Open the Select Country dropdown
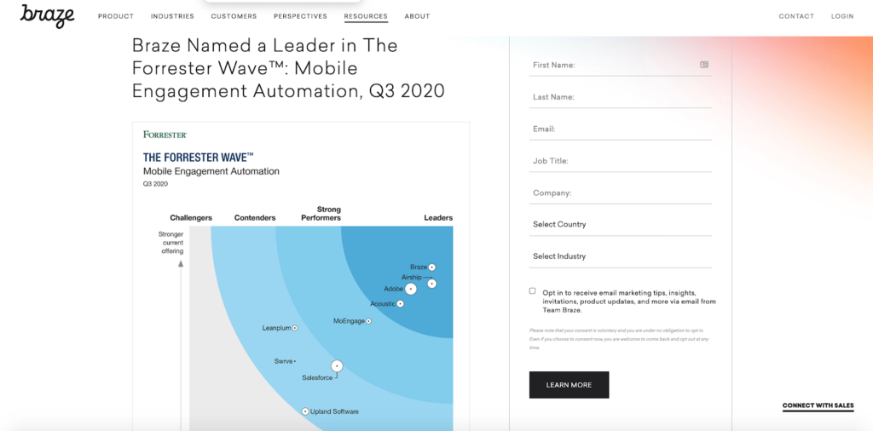Viewport: 873px width, 431px height. pos(621,225)
